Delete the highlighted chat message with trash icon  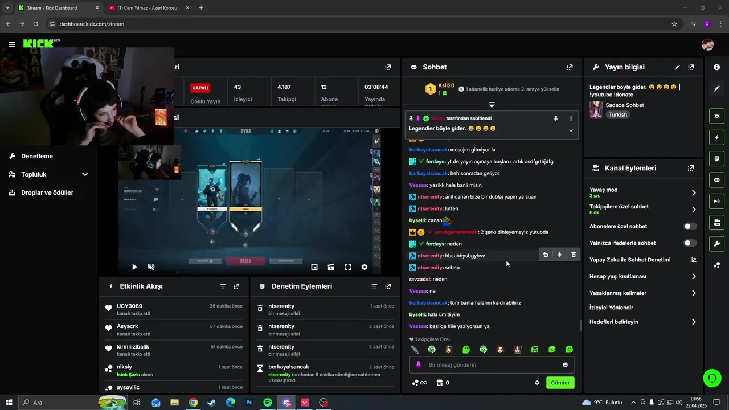(x=574, y=255)
